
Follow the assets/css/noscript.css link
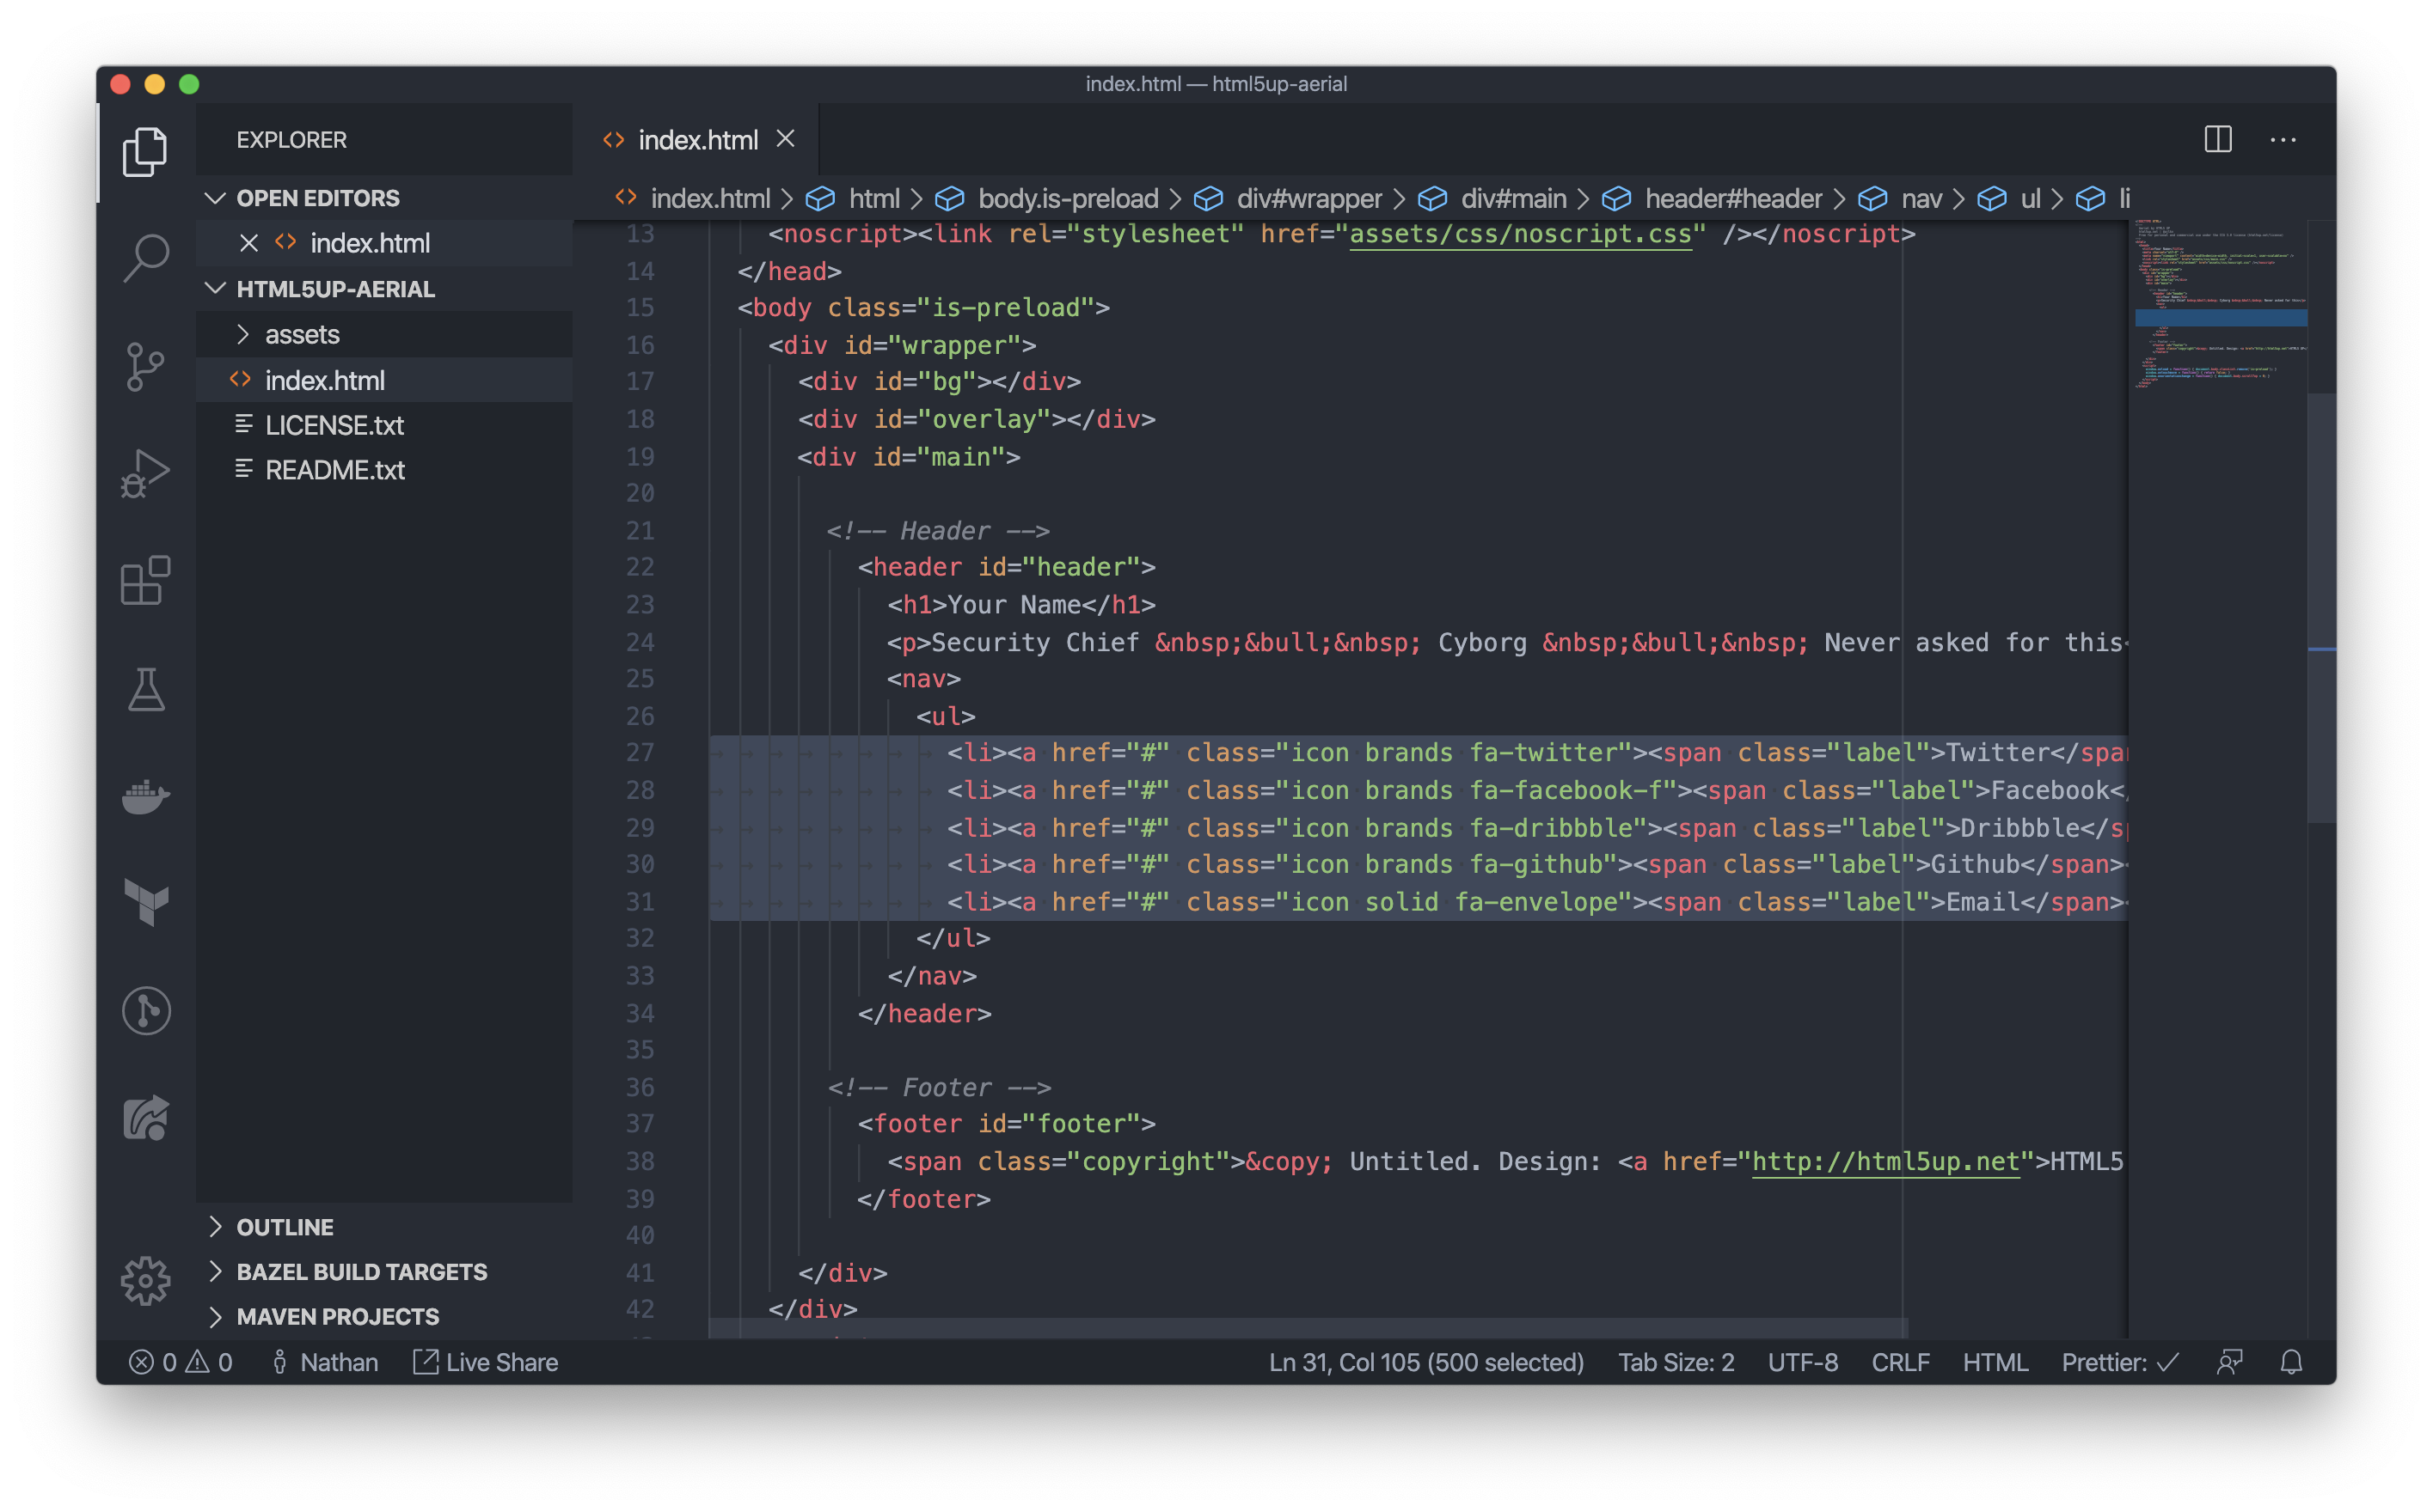(1520, 234)
